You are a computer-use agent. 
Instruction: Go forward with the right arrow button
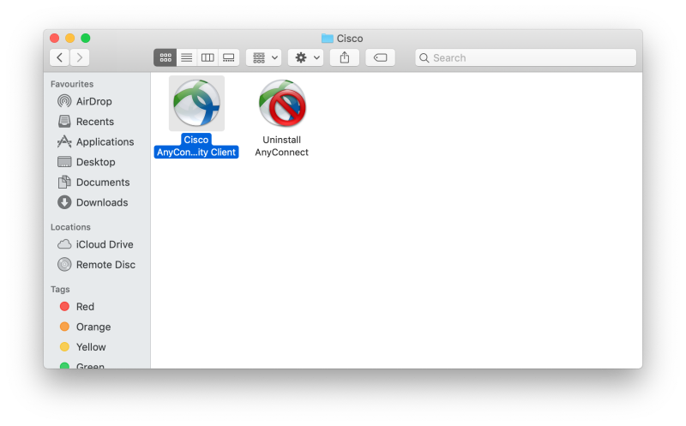pyautogui.click(x=80, y=57)
